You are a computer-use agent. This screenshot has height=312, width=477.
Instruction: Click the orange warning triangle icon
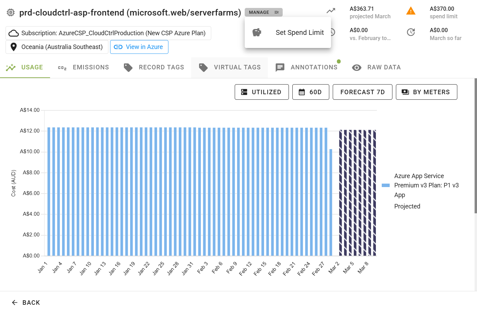[411, 11]
